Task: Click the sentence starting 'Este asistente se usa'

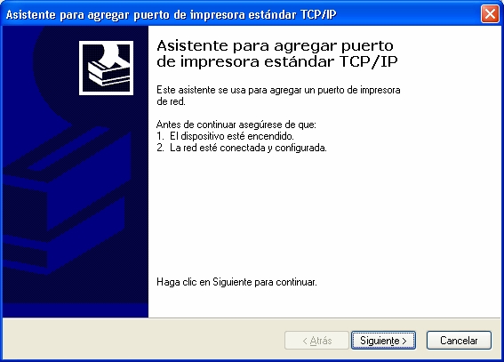Action: coord(278,90)
